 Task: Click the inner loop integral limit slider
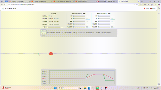click(79, 24)
